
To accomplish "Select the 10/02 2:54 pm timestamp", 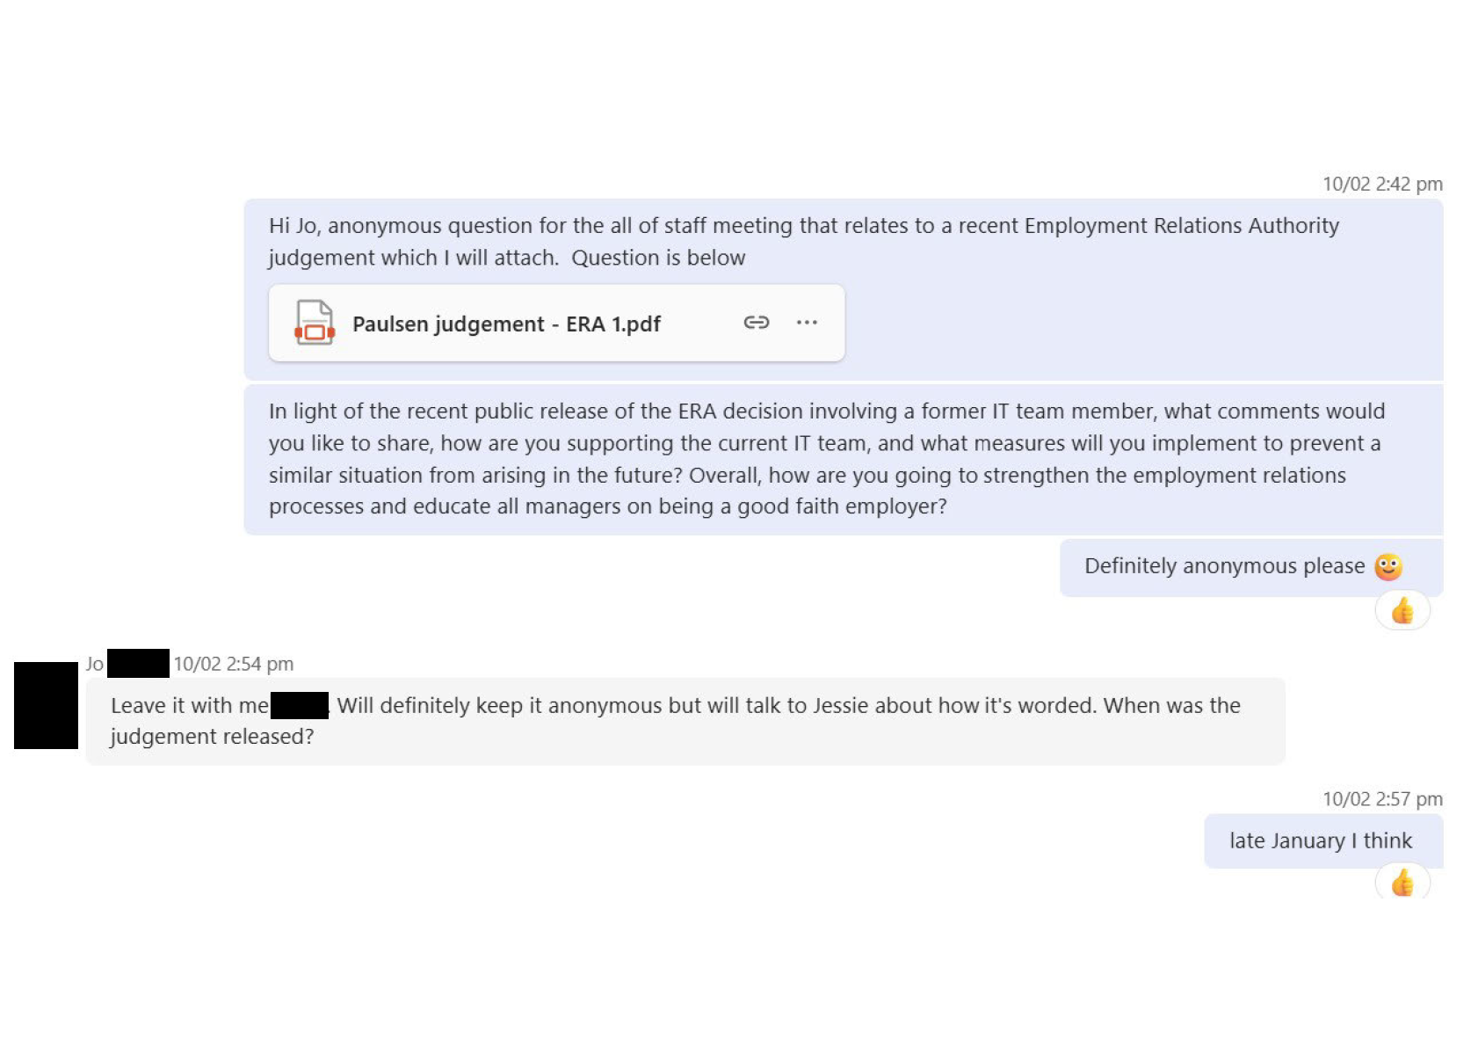I will (x=233, y=664).
